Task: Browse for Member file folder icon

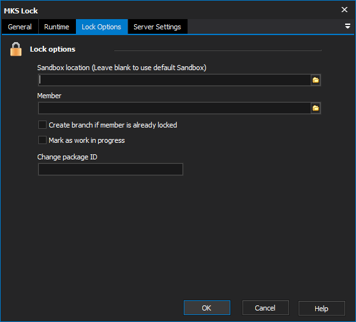Action: point(316,108)
